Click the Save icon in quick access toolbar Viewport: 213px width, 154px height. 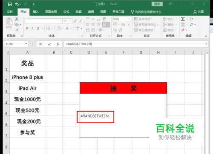click(x=10, y=4)
